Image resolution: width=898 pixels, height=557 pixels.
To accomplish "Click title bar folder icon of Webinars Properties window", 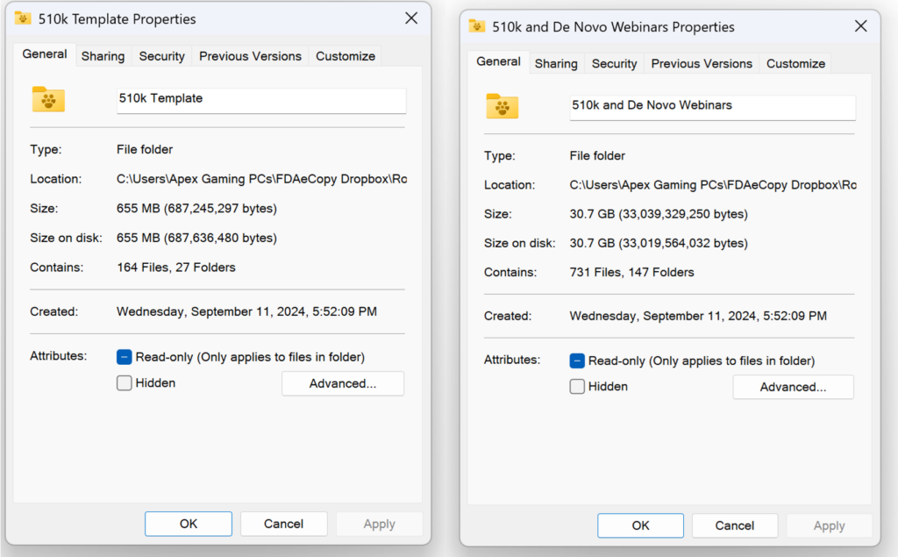I will (477, 26).
